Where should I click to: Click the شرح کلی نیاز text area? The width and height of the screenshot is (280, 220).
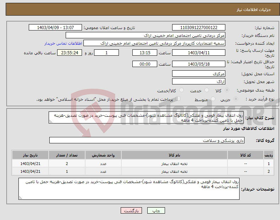[146, 117]
